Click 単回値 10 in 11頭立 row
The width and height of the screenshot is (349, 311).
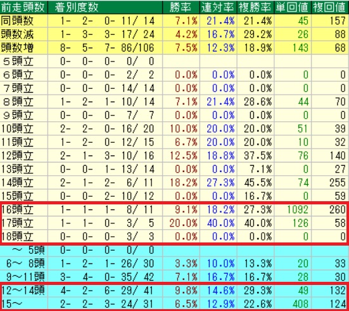click(303, 142)
